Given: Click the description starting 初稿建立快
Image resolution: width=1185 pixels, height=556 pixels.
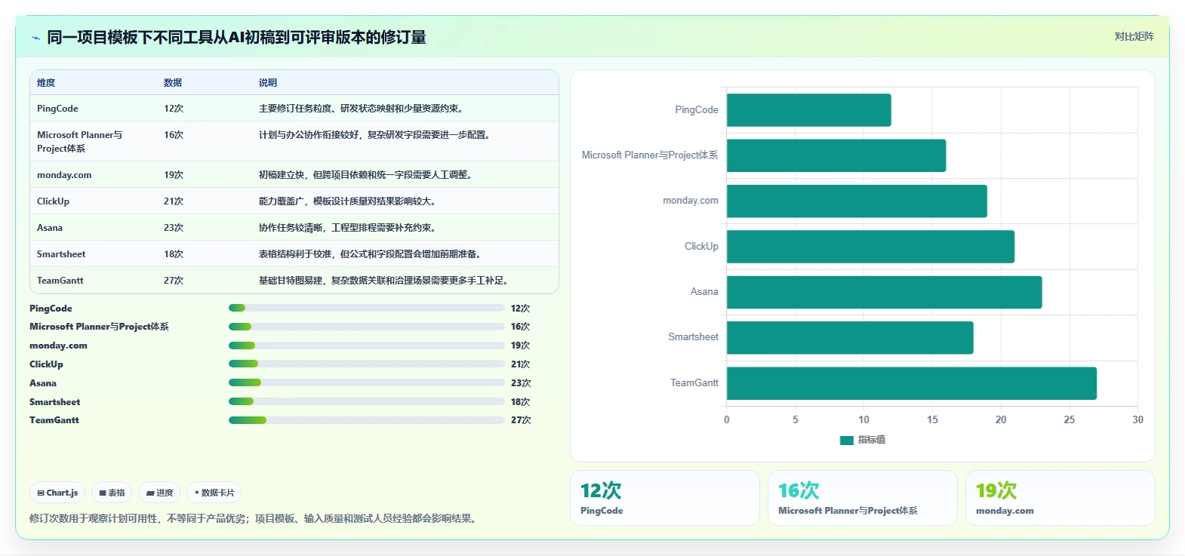Looking at the screenshot, I should pyautogui.click(x=368, y=175).
